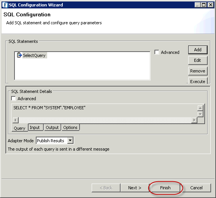Open the Output tab
216x198 pixels.
pos(52,127)
